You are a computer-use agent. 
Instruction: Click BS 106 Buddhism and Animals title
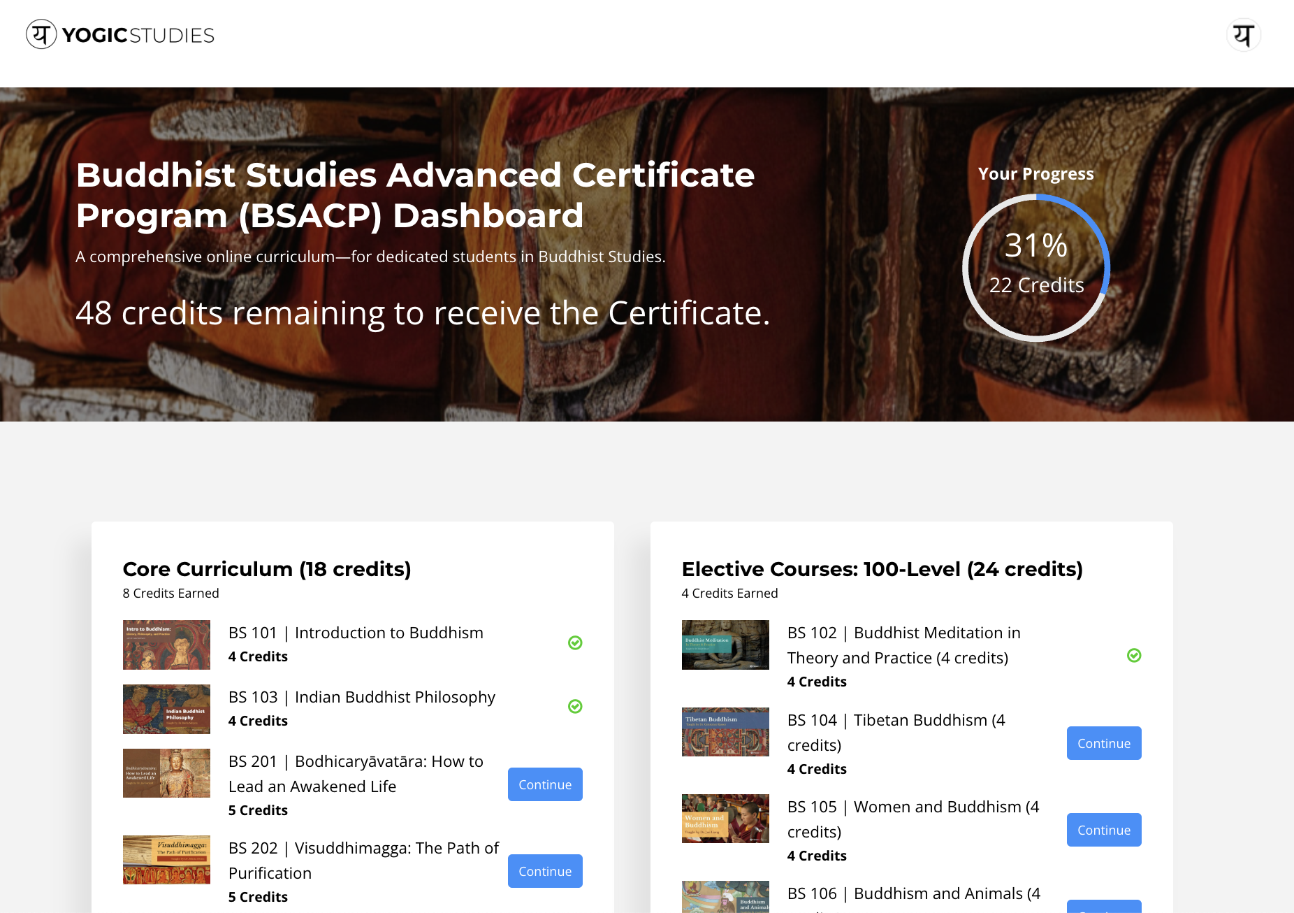[x=913, y=893]
